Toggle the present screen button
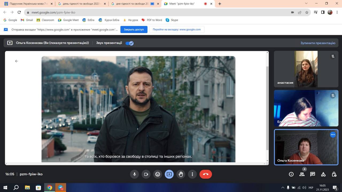This screenshot has height=192, width=342. (169, 174)
